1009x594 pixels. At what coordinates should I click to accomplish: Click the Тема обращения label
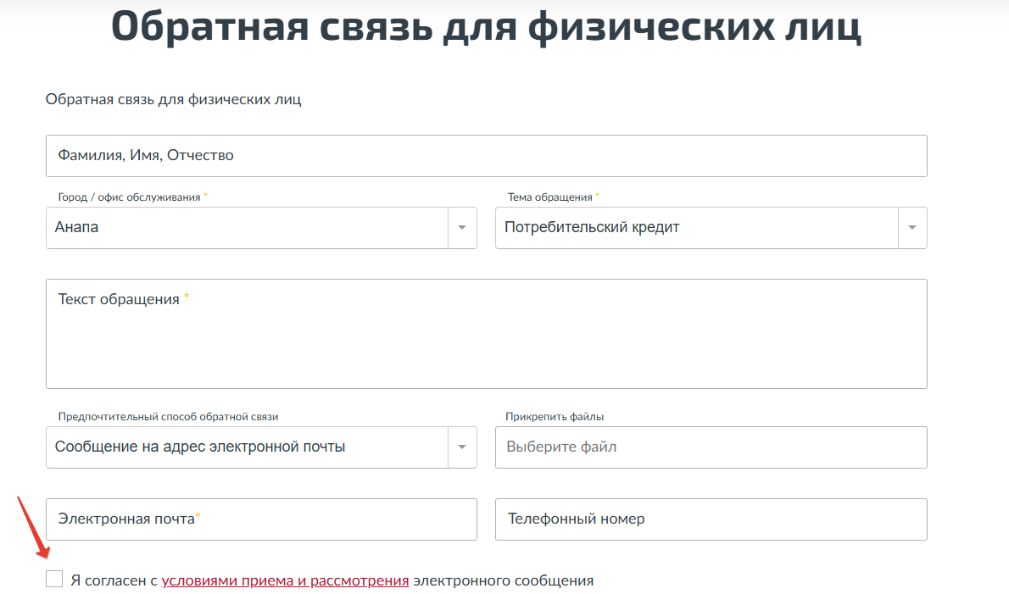(549, 197)
